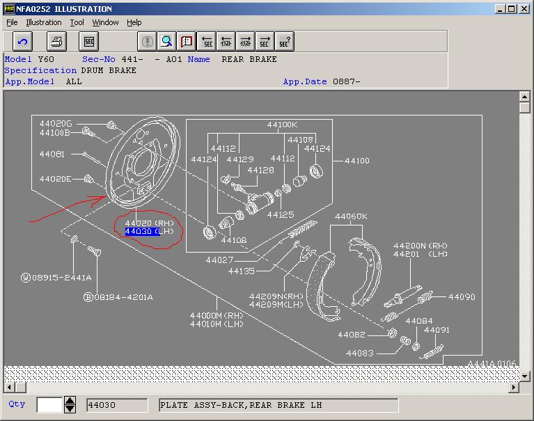This screenshot has width=534, height=421.
Task: Click vertical scrollbar up arrow
Action: [525, 97]
